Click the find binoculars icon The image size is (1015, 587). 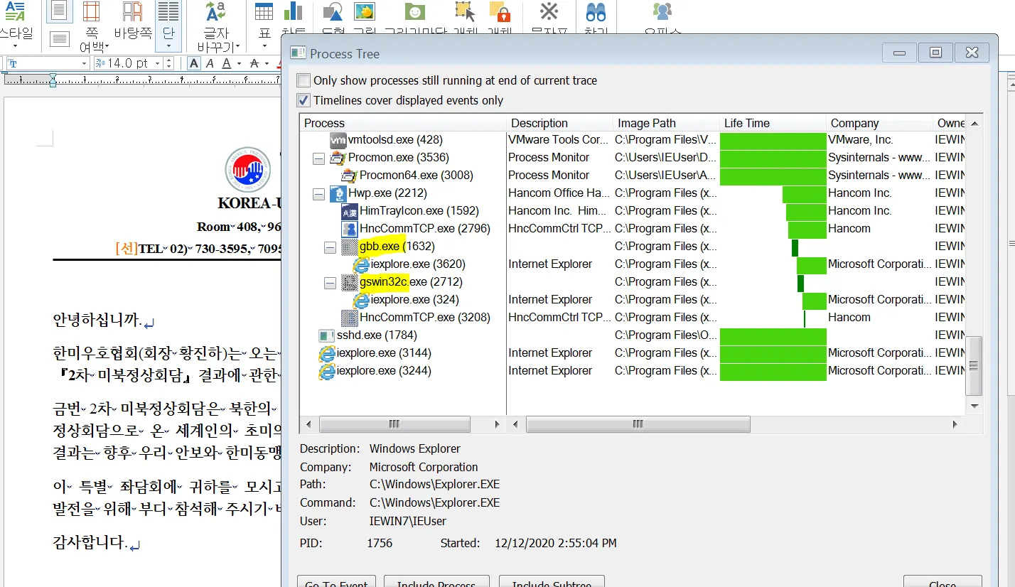pyautogui.click(x=596, y=12)
